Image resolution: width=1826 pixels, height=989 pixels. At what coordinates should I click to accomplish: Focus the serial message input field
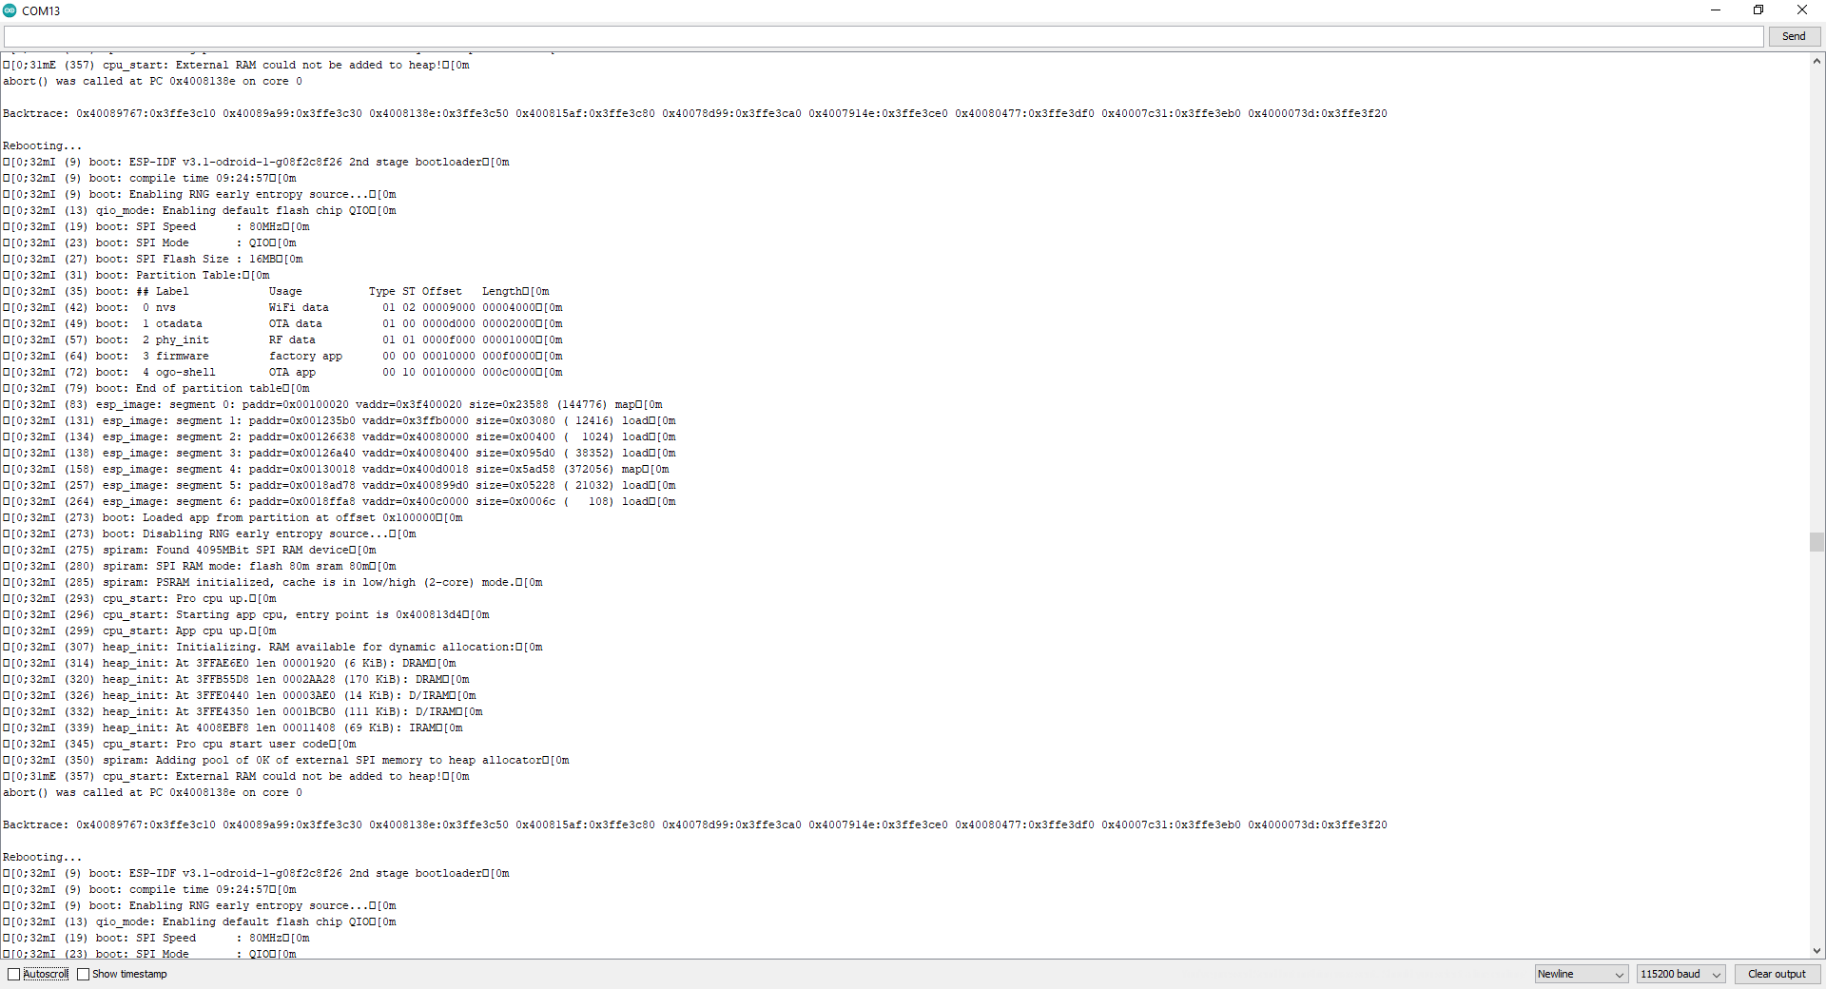(884, 36)
